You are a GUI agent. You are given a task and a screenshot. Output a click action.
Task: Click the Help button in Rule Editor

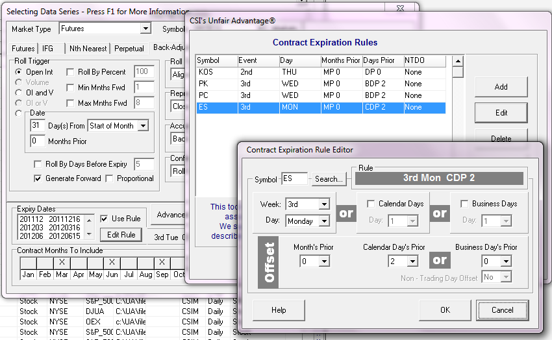pyautogui.click(x=279, y=310)
